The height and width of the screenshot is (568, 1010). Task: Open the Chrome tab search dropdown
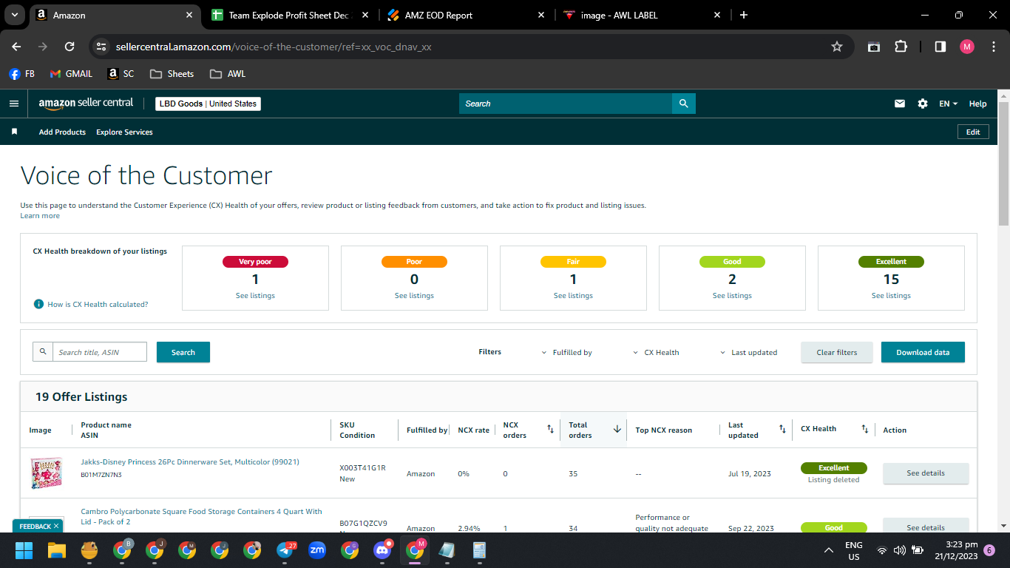point(15,15)
